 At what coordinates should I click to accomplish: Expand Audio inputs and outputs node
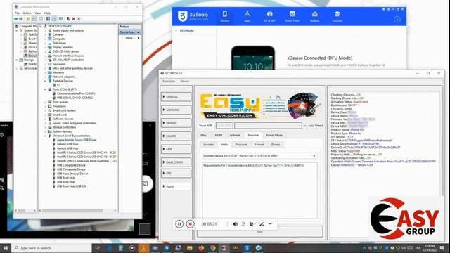(x=45, y=30)
